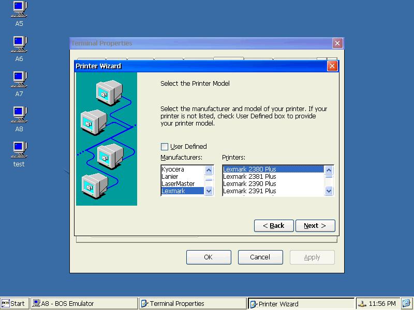Enable the User Defined checkbox
414x310 pixels.
point(165,147)
